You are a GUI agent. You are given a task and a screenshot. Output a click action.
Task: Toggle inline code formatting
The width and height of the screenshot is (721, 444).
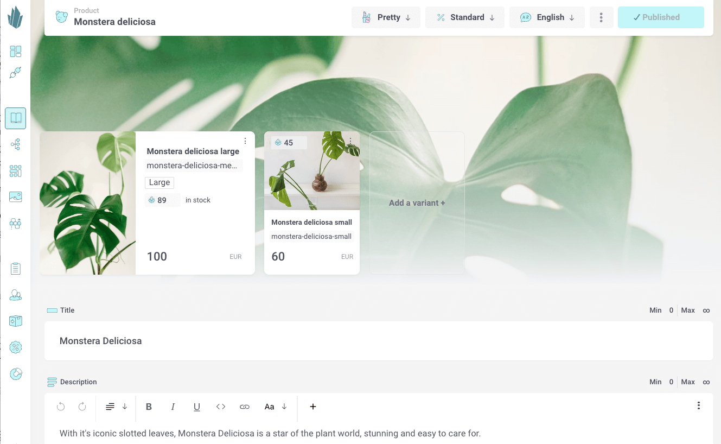click(221, 407)
